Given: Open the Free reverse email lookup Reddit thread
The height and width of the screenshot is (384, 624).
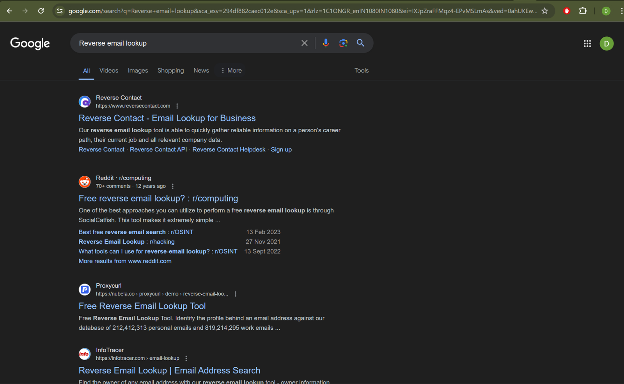Looking at the screenshot, I should (x=158, y=198).
